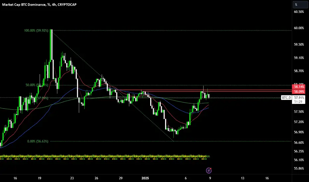Select the red 58.09% price label
Viewport: 309px width, 182px height.
[298, 92]
